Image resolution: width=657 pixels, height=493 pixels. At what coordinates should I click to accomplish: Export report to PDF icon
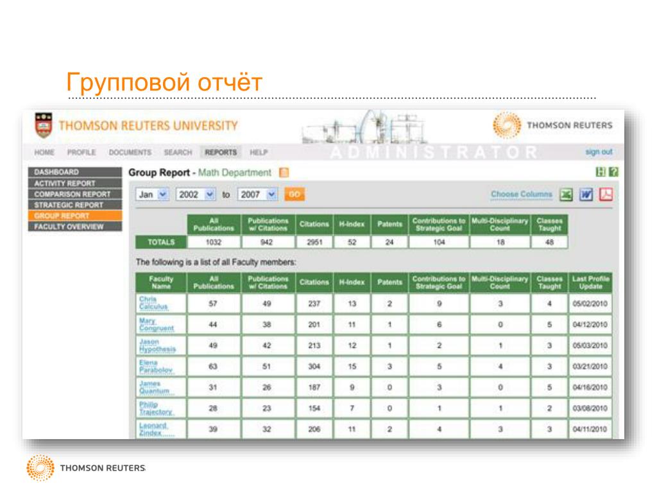(x=606, y=195)
